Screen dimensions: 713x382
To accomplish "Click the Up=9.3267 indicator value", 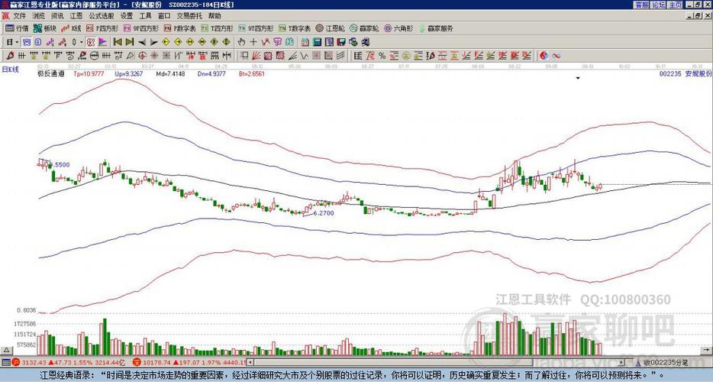I will [129, 74].
